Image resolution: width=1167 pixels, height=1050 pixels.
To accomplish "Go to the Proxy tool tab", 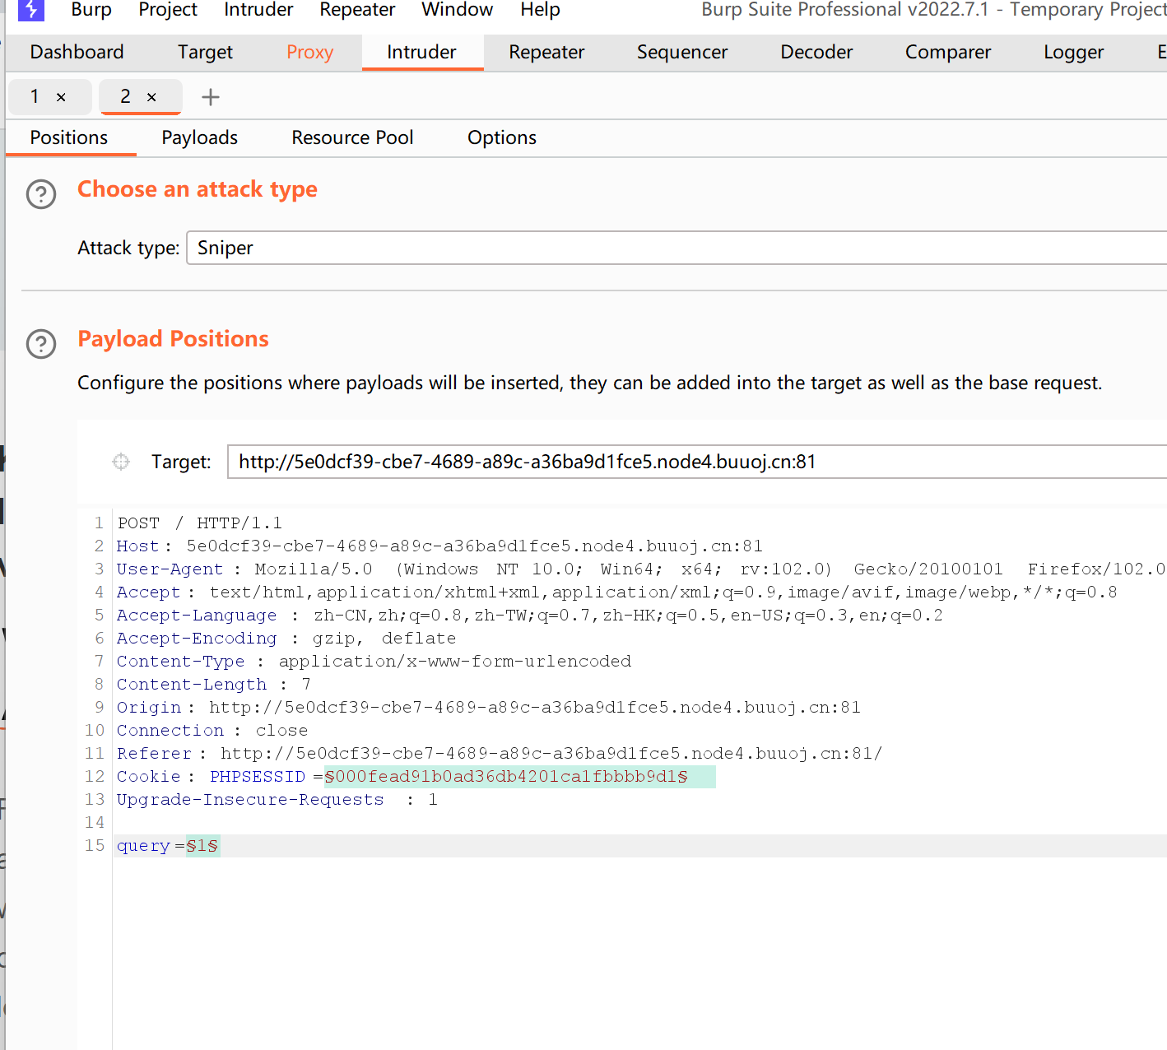I will click(x=309, y=52).
